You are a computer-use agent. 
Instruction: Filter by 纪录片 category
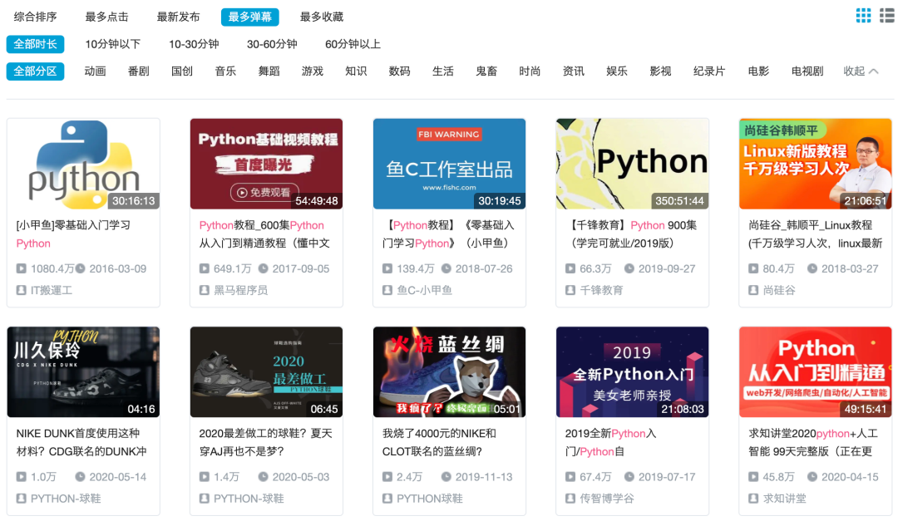(709, 71)
